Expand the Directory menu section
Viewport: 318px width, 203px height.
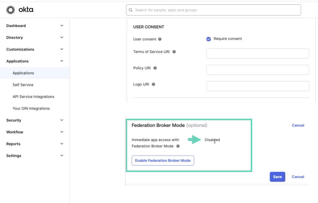pos(62,38)
